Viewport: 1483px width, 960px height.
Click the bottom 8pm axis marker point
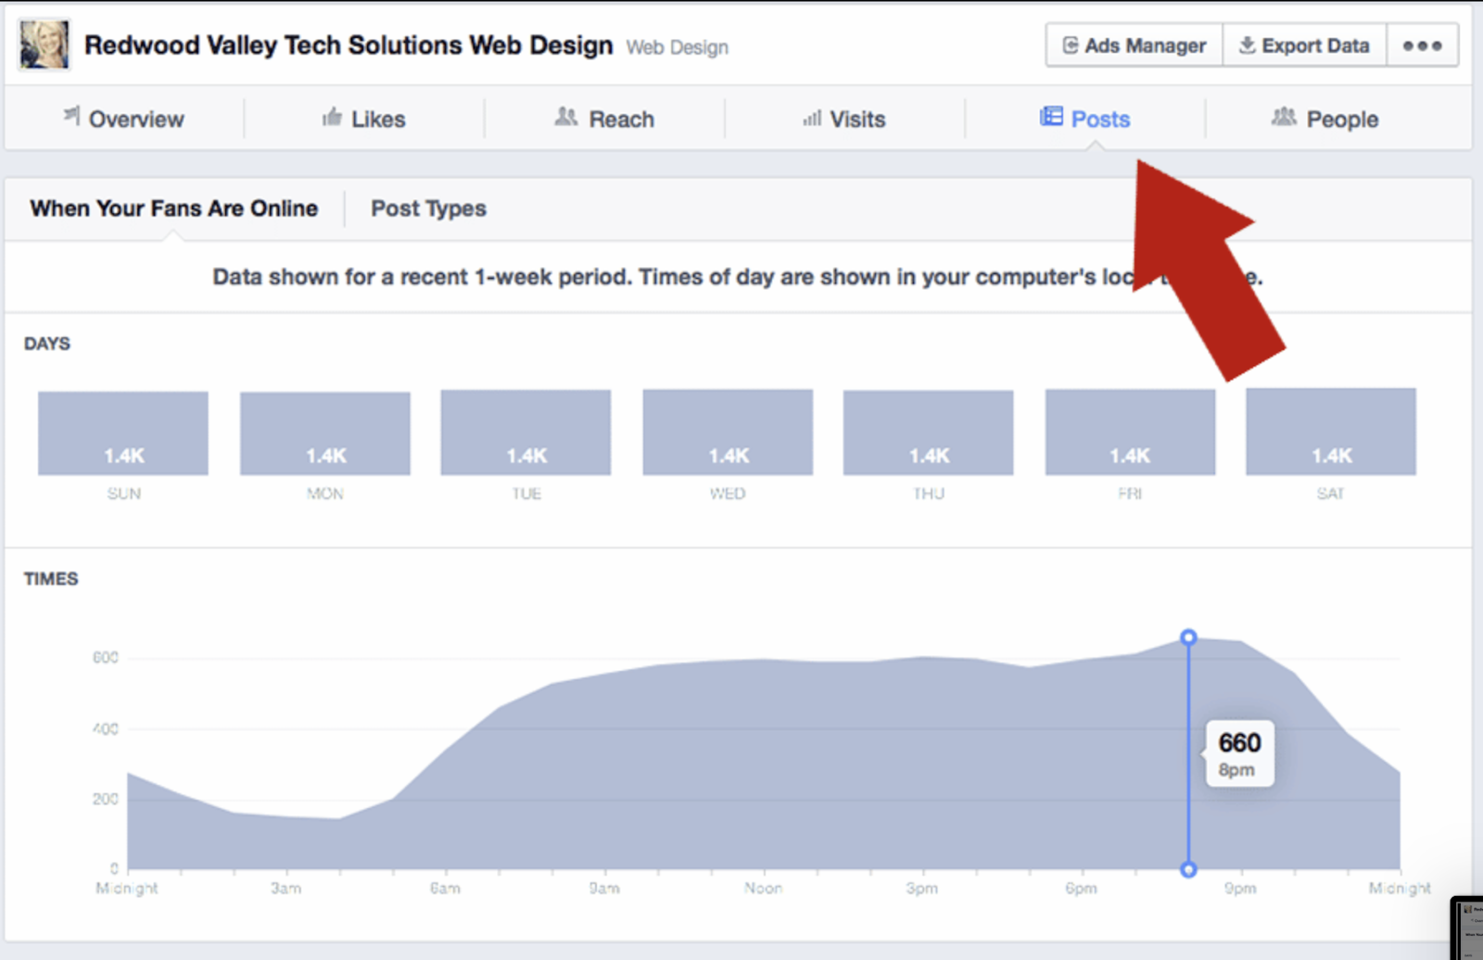pyautogui.click(x=1188, y=869)
